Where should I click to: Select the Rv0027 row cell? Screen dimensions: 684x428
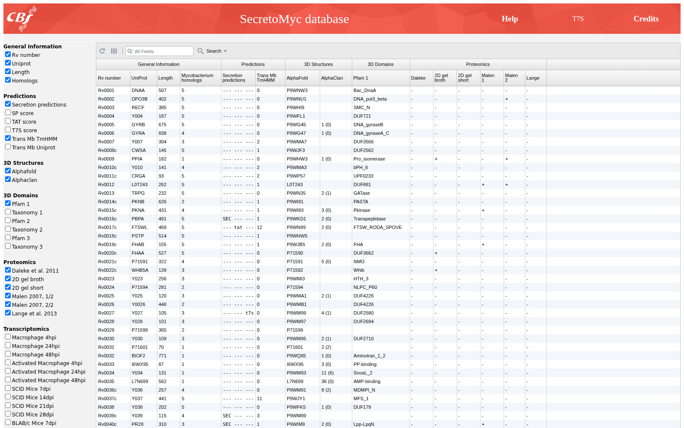click(113, 313)
